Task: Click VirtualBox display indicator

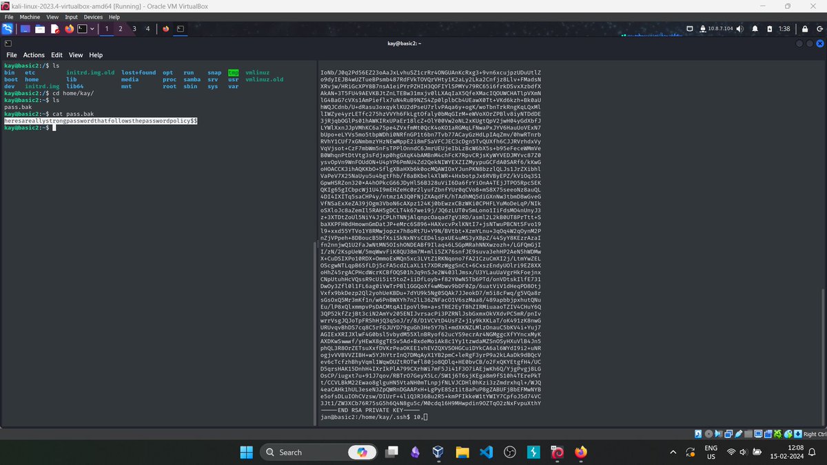Action: [758, 433]
